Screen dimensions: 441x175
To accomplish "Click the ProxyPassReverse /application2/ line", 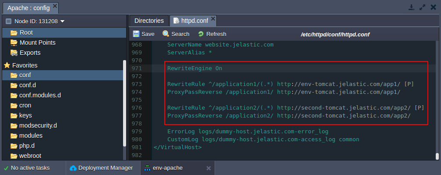I will pyautogui.click(x=289, y=115).
